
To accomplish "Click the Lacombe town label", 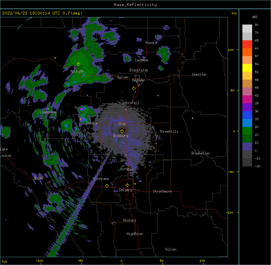I will click(141, 60).
